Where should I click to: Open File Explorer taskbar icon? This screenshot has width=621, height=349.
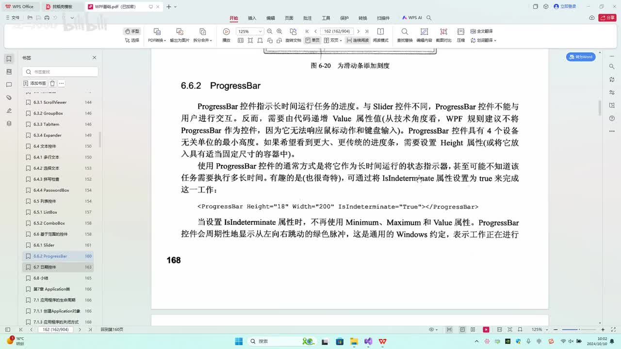click(354, 341)
